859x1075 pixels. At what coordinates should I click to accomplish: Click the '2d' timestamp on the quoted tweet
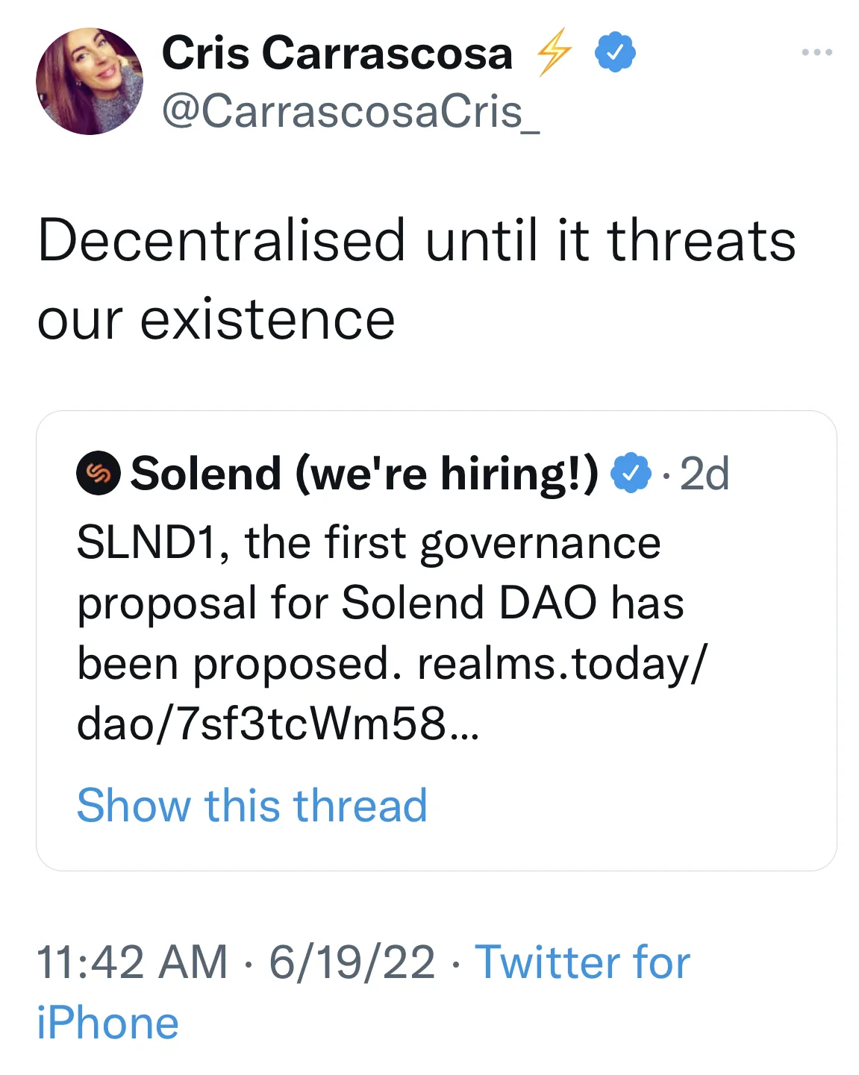pos(704,473)
